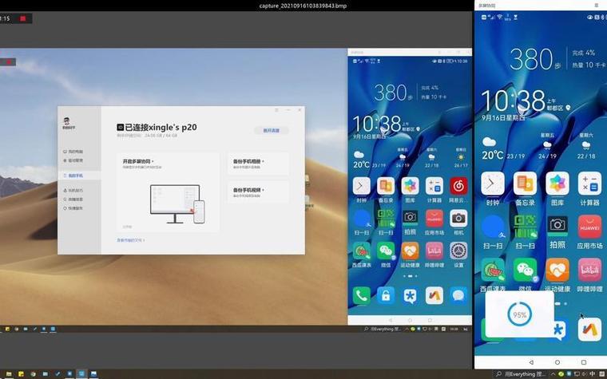
Task: Click the page indicator dots on the small phone screen
Action: [x=411, y=276]
